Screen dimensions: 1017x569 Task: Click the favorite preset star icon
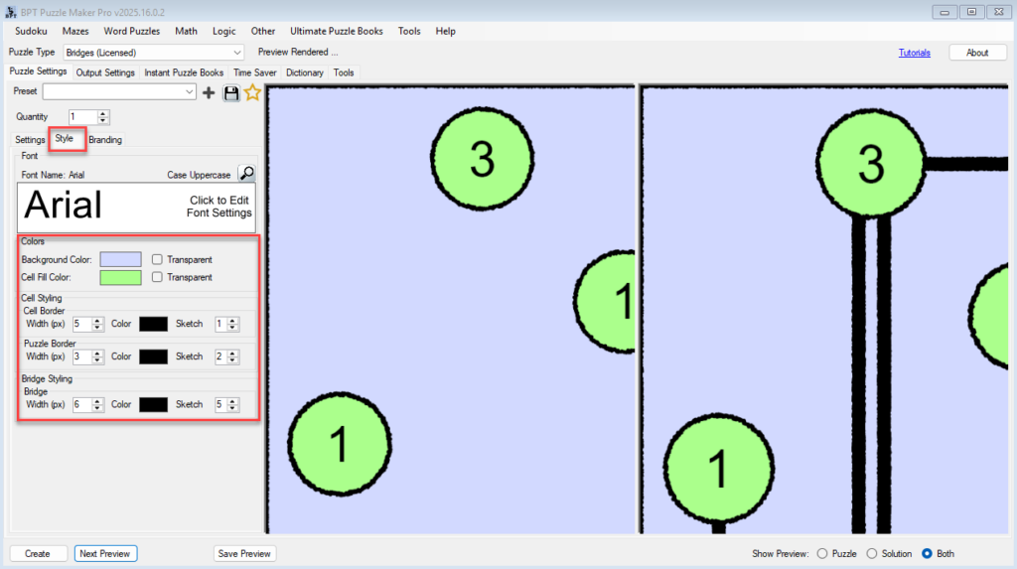click(x=252, y=92)
